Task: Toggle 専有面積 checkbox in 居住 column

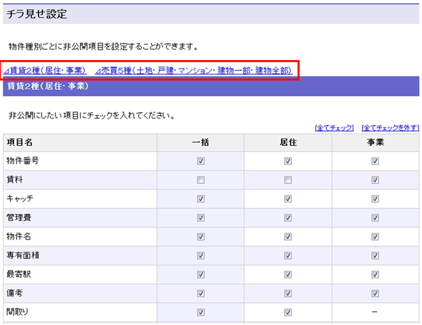Action: (288, 255)
